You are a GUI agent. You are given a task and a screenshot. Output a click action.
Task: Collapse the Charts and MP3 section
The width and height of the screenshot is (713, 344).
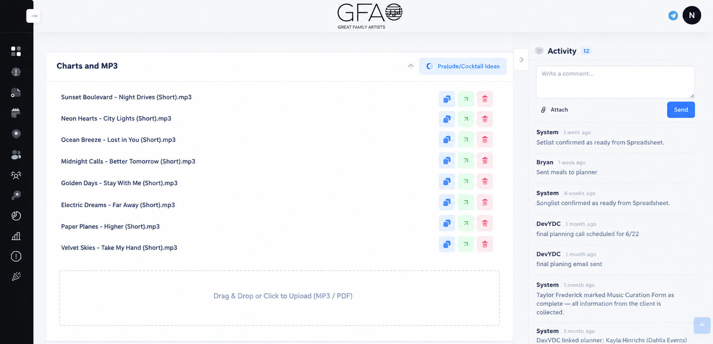[x=411, y=66]
